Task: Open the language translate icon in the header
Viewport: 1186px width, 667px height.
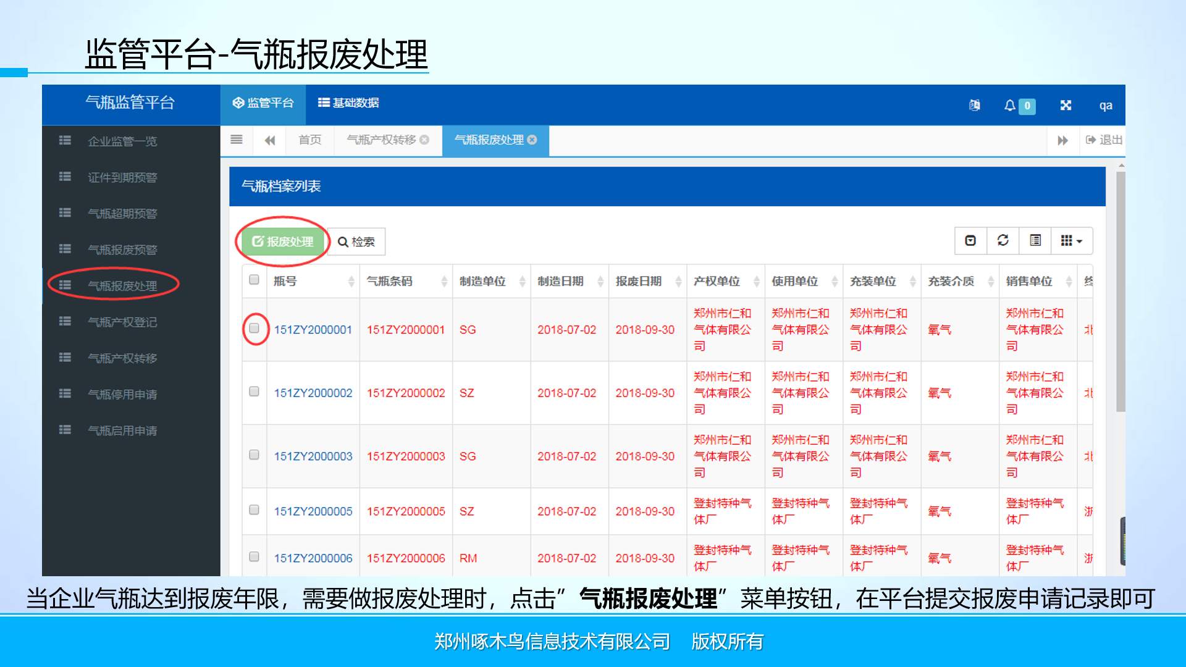Action: pos(975,105)
